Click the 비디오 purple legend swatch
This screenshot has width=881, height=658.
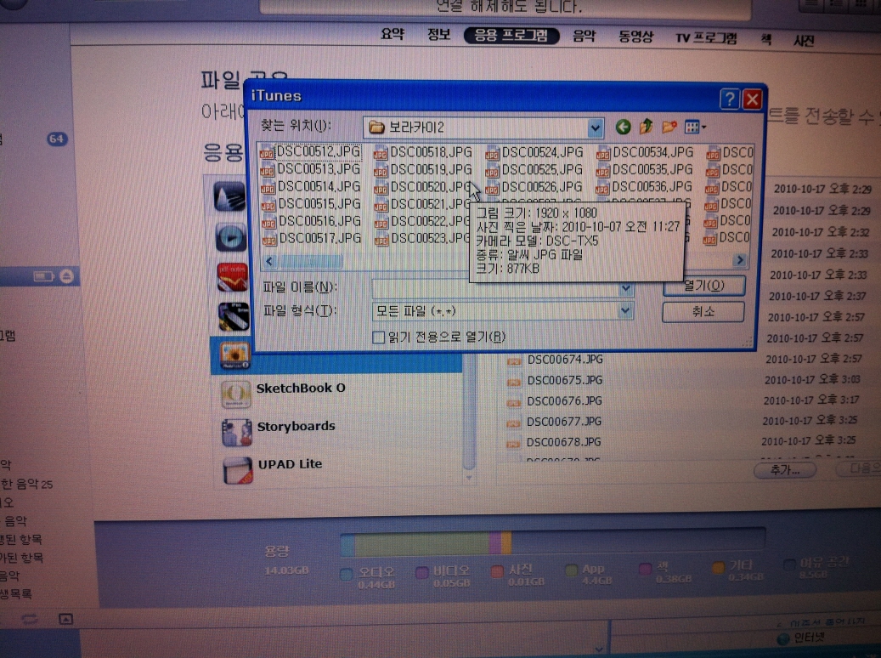pyautogui.click(x=422, y=572)
